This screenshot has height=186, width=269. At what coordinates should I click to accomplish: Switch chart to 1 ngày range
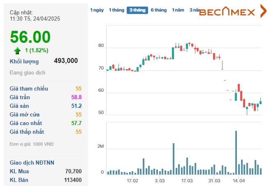(x=97, y=10)
